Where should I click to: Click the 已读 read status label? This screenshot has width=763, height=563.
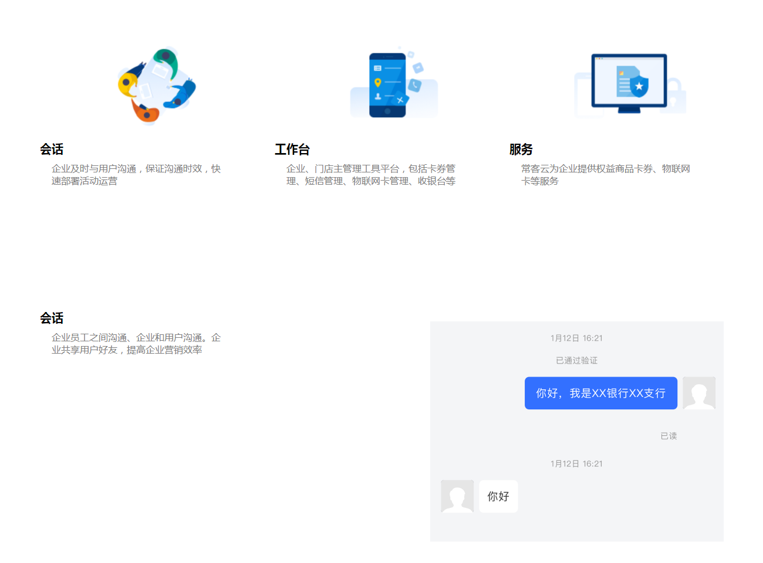[669, 436]
